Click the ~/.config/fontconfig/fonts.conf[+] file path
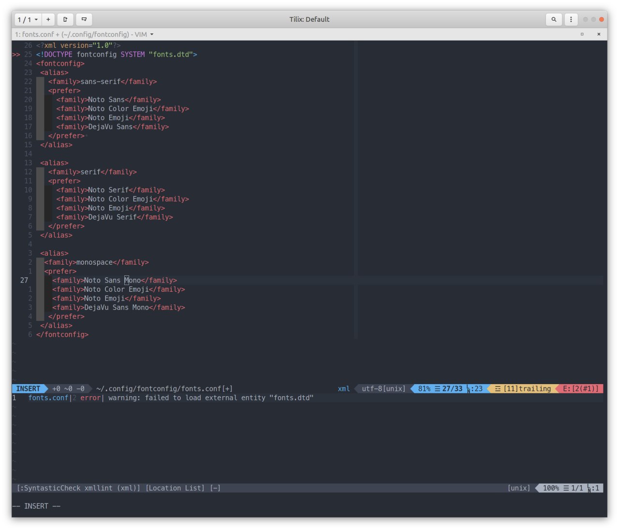619x530 pixels. tap(164, 388)
